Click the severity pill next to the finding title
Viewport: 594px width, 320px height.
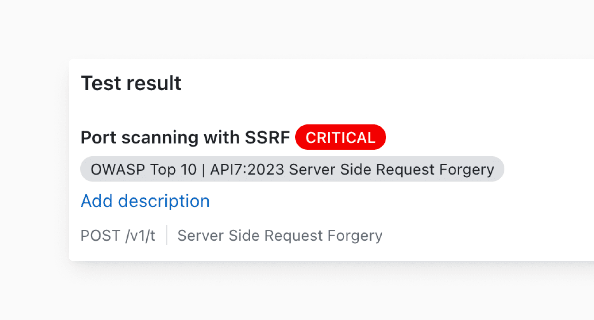coord(341,137)
